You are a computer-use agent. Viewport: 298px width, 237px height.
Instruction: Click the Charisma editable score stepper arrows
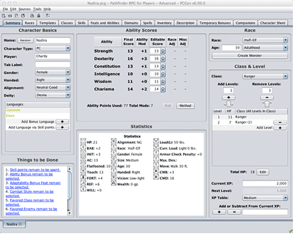163,89
